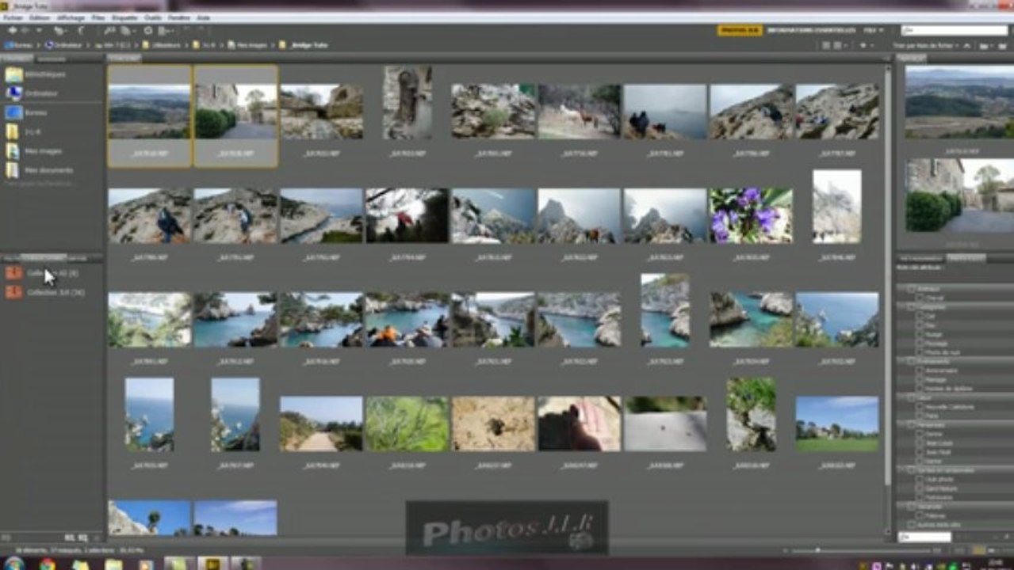Check the Nouvelle Calédonie keyword

click(920, 407)
